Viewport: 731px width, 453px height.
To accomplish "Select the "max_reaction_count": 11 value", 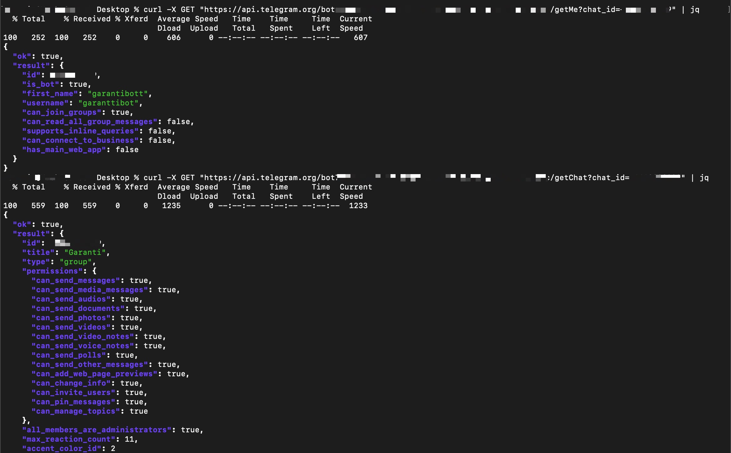I will [130, 439].
